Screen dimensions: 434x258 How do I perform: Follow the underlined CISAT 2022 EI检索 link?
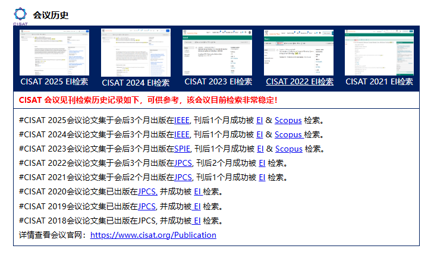[300, 81]
